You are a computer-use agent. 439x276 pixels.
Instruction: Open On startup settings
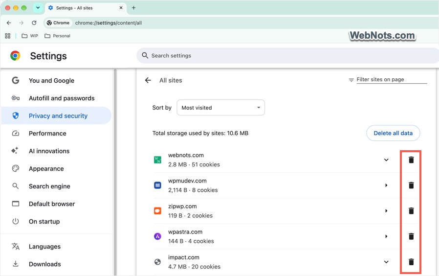click(x=44, y=222)
